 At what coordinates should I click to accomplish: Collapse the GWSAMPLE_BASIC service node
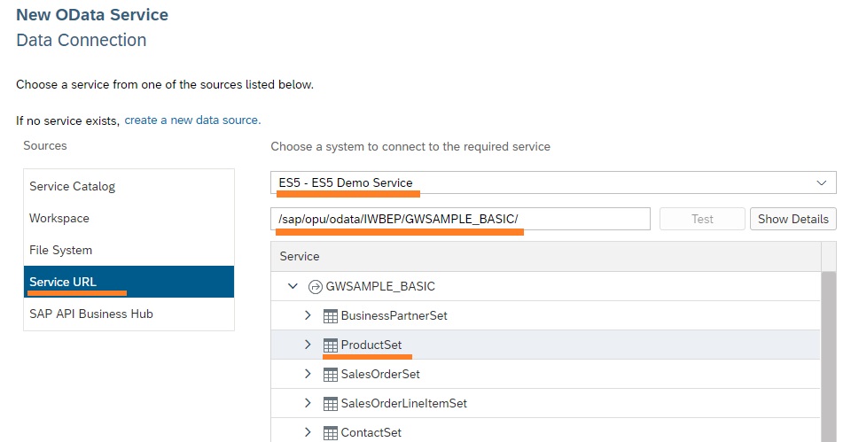point(293,286)
